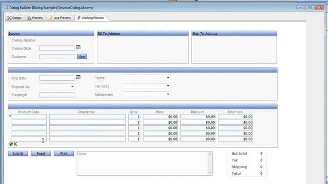
Task: Click the Ship To Address header
Action: [234, 34]
